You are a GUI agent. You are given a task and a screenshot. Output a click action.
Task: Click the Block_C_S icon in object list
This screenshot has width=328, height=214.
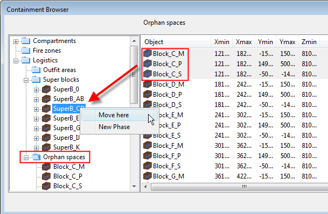point(148,74)
